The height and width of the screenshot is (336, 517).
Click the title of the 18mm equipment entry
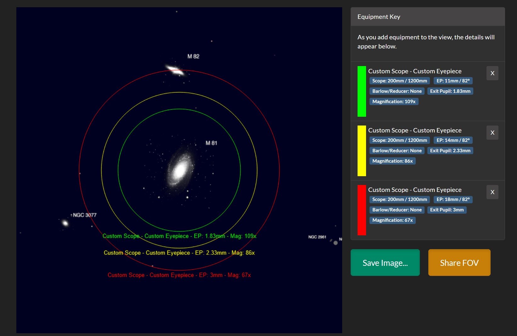tap(415, 190)
